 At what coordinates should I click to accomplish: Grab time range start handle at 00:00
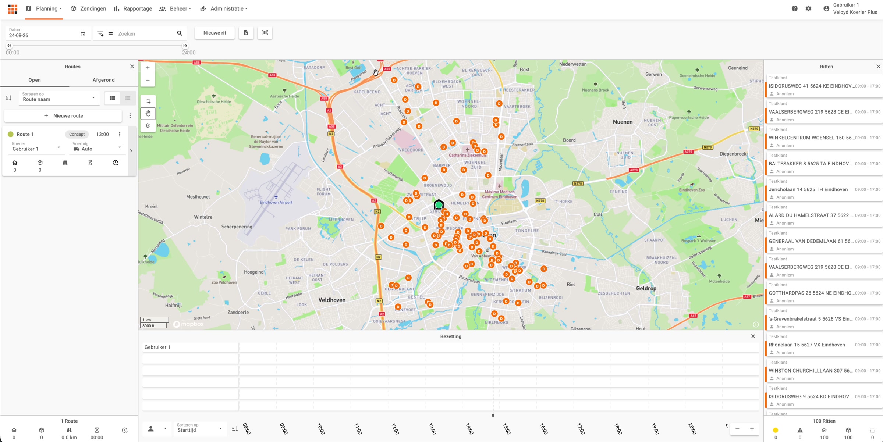pos(9,46)
